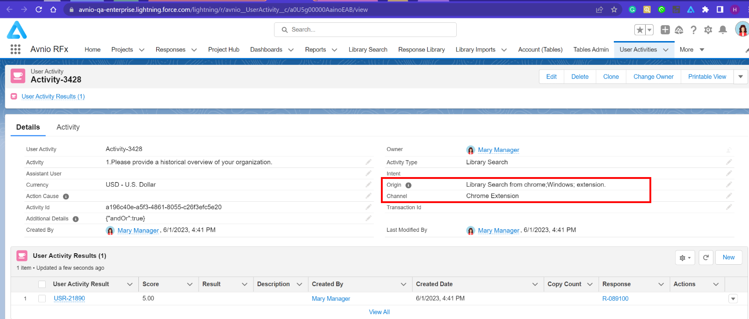Open Response Library nav item
749x319 pixels.
click(x=422, y=49)
